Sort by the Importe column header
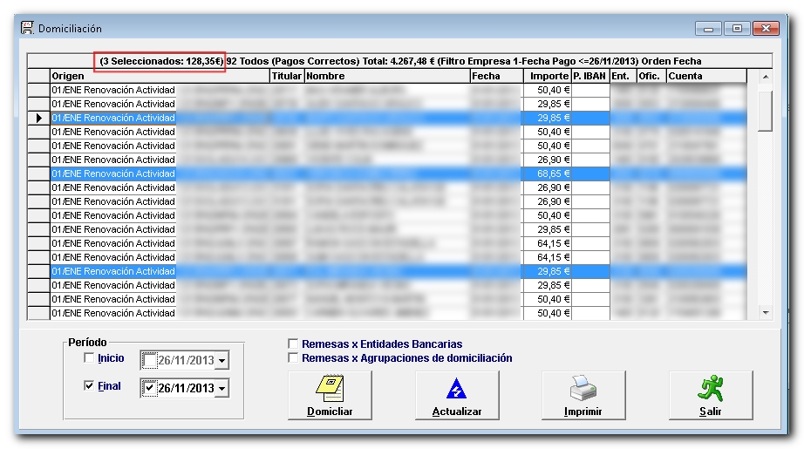804x449 pixels. (x=547, y=76)
